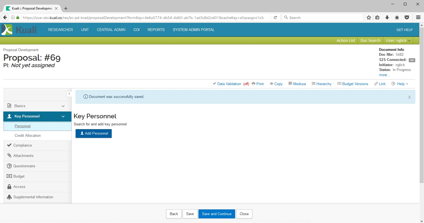Open the User: nglick dropdown menu
Screen dimensions: 424x223
[x=398, y=41]
